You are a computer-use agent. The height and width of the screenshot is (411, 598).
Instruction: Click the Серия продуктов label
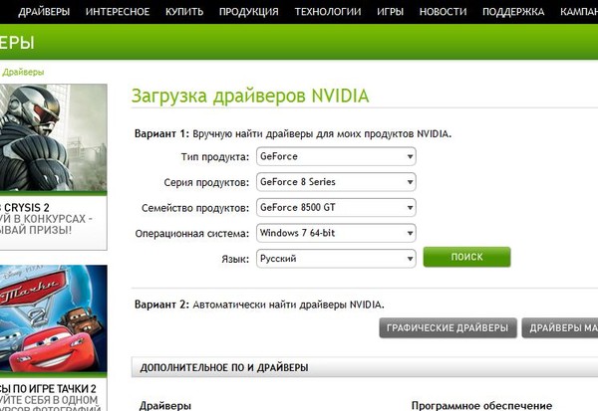click(x=206, y=182)
